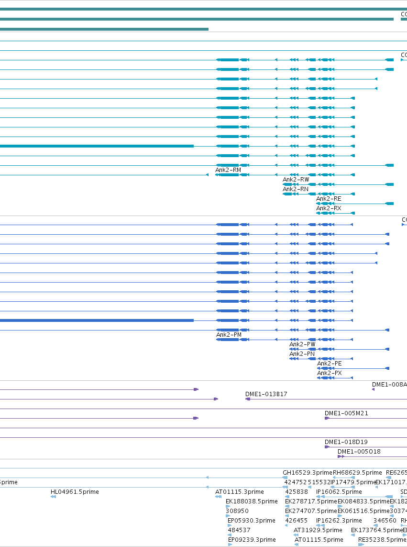Click the RE35238.5prime EST label
The height and width of the screenshot is (547, 407).
(382, 540)
